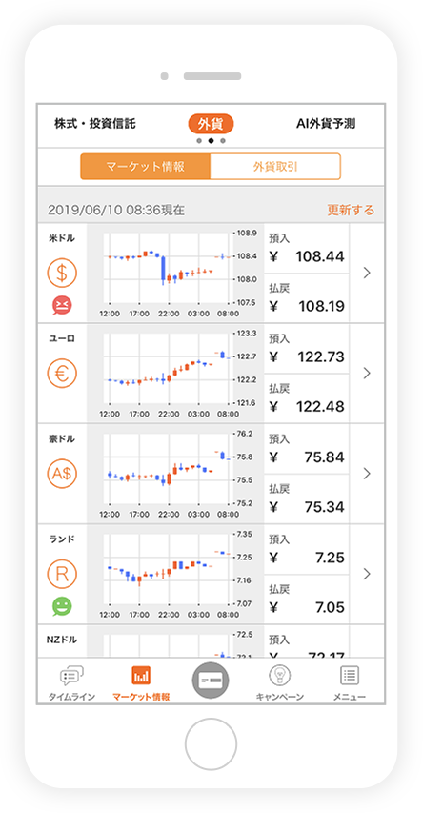The image size is (423, 813).
Task: Expand the 豪ドル row chevron
Action: [367, 474]
